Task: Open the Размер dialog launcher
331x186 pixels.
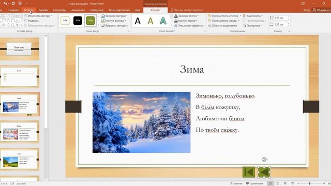Action: [x=289, y=31]
